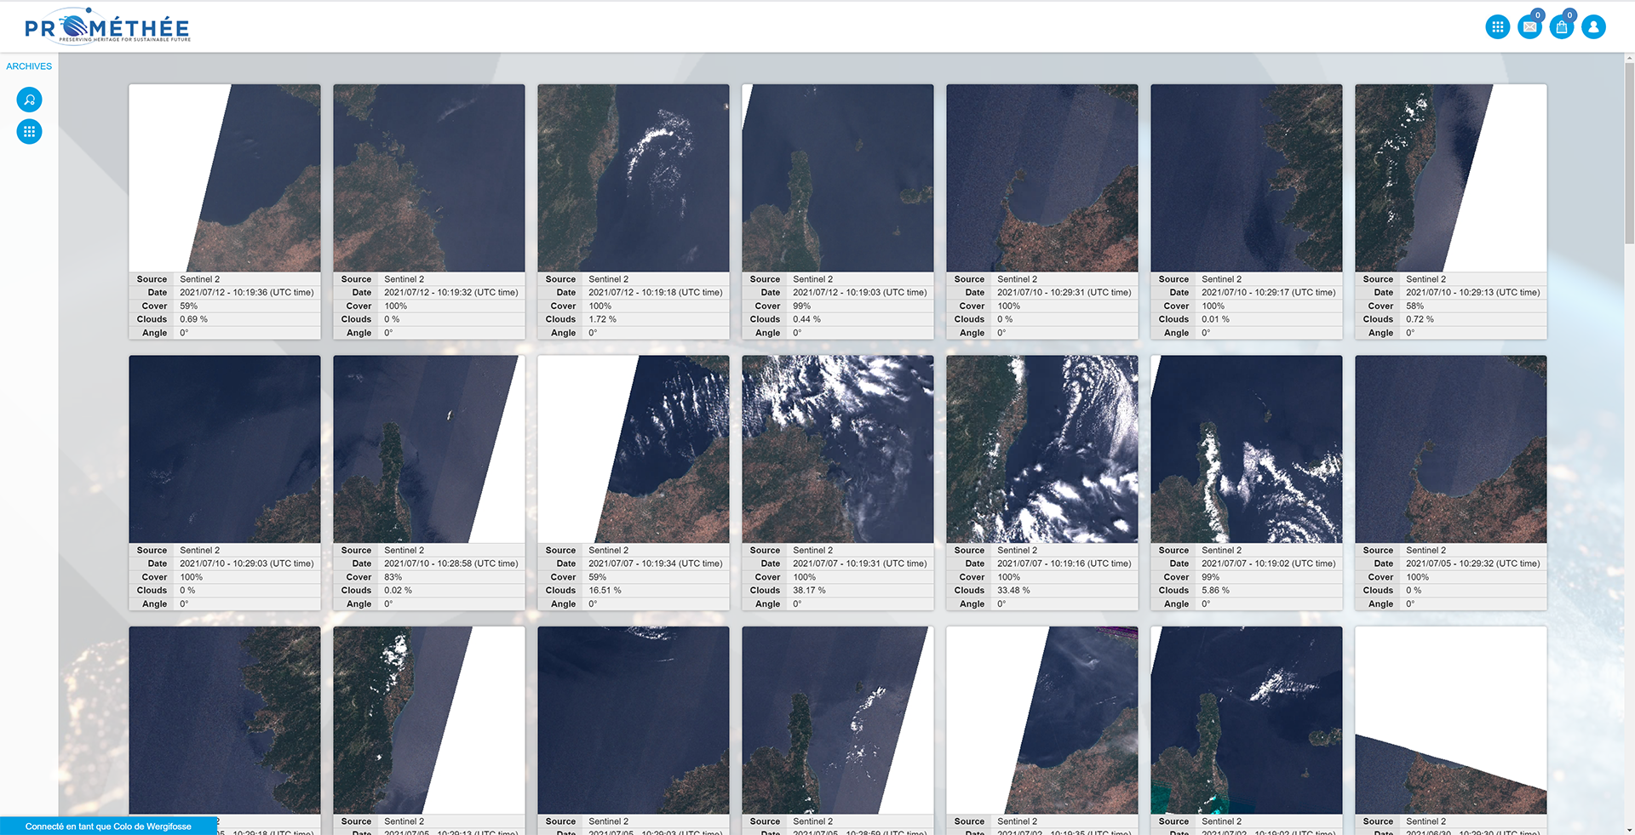1635x835 pixels.
Task: Click date text 2021/07/12 - 10:19:36 (UTC time)
Action: [247, 293]
